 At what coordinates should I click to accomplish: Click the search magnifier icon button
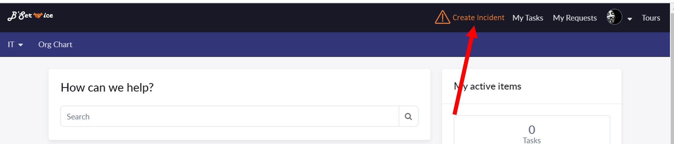(x=408, y=116)
